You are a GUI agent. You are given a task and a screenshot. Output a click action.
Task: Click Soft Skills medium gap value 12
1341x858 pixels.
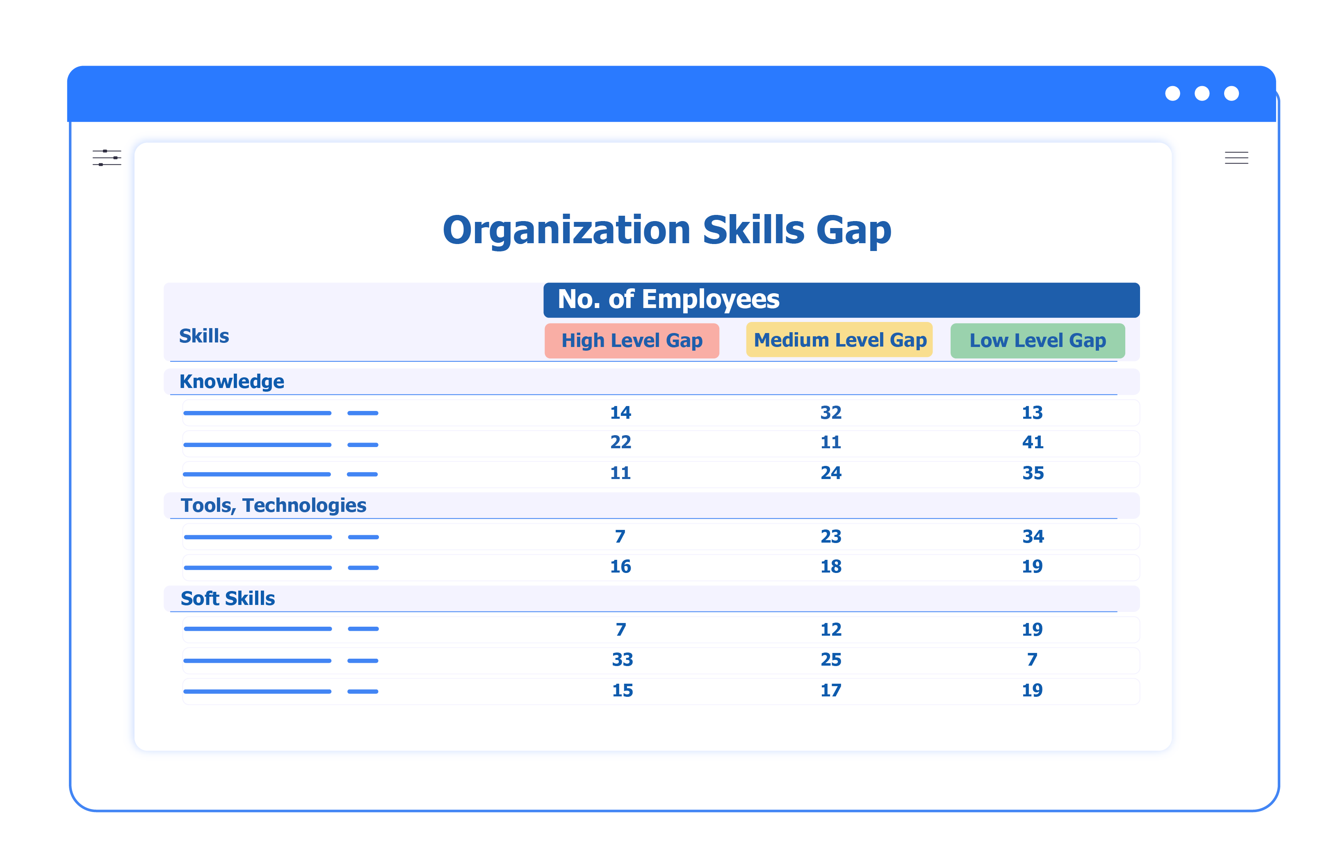tap(831, 630)
